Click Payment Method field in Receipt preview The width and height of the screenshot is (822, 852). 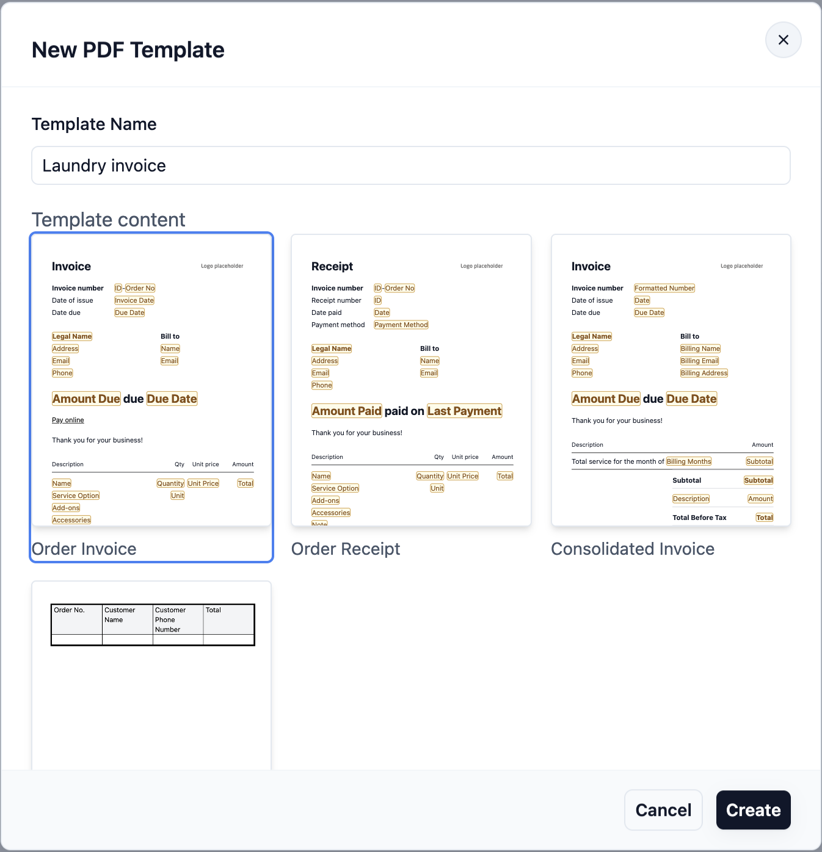pos(401,325)
